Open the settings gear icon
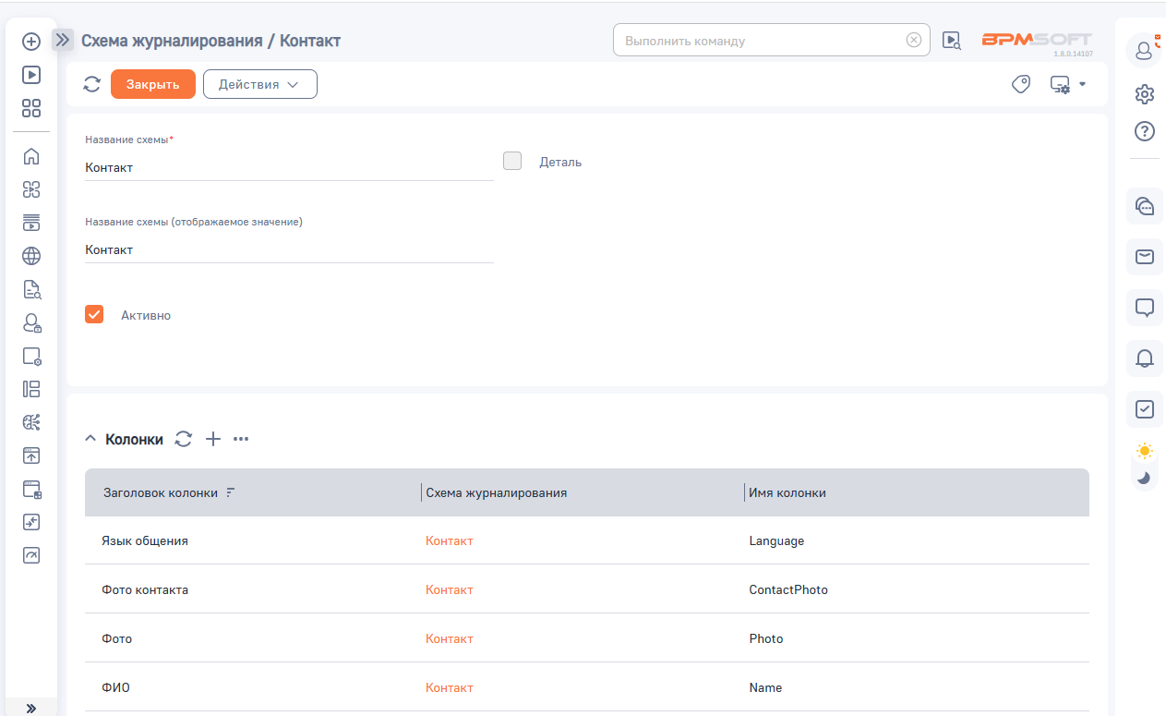1166x716 pixels. pyautogui.click(x=1144, y=93)
